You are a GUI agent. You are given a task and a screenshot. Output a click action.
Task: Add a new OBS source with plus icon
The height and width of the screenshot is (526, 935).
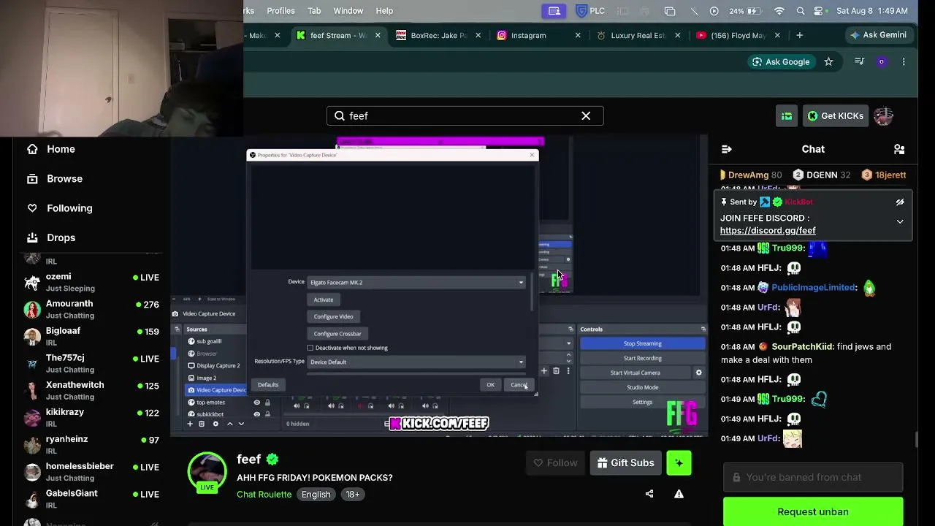[190, 424]
